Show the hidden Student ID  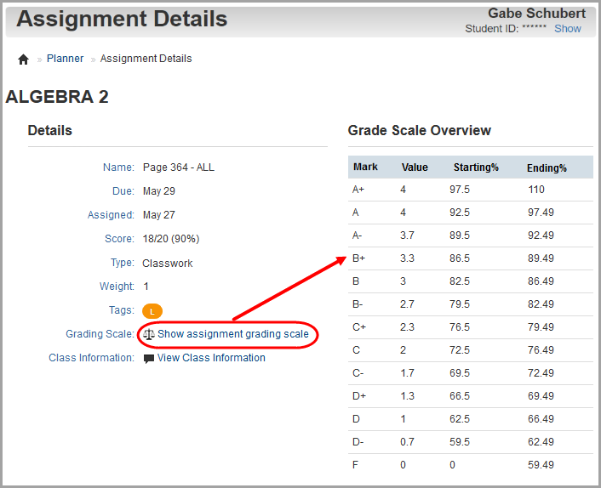[568, 29]
